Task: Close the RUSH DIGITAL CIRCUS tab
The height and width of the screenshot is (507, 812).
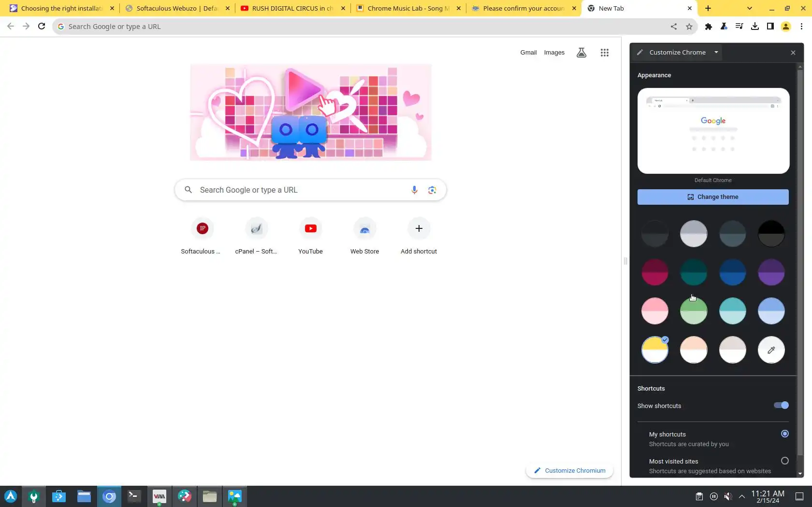Action: coord(343,8)
